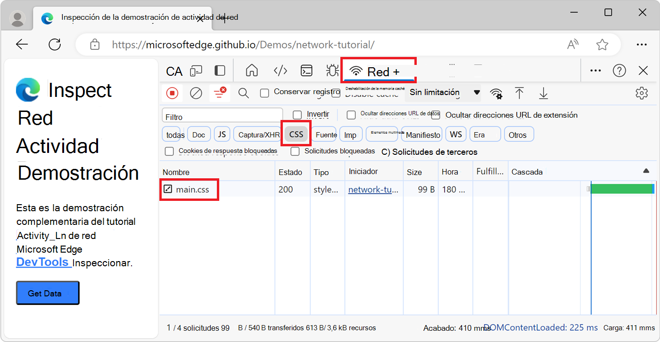Open the browser settings menu

642,44
